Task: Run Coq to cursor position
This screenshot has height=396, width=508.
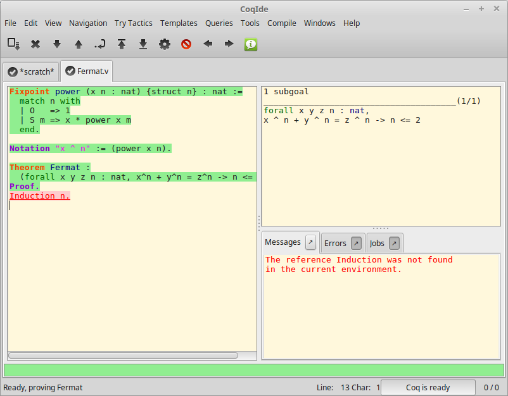Action: click(99, 44)
